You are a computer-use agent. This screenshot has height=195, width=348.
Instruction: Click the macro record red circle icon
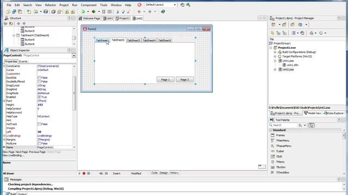tap(84, 173)
